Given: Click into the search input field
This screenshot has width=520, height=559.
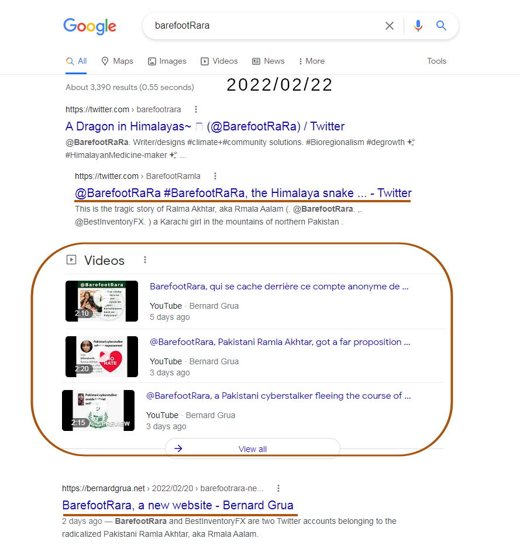Looking at the screenshot, I should click(x=263, y=26).
